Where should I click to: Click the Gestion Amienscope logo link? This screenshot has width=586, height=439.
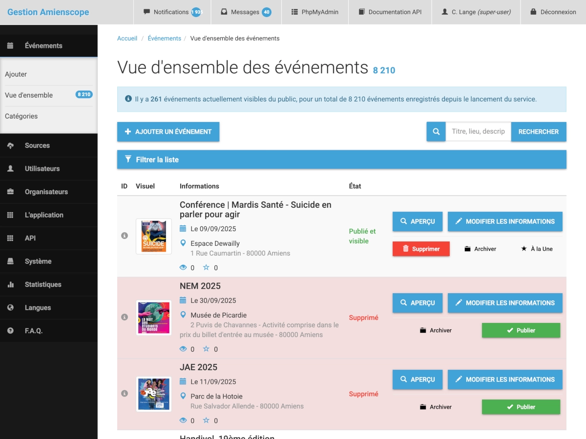[x=48, y=12]
